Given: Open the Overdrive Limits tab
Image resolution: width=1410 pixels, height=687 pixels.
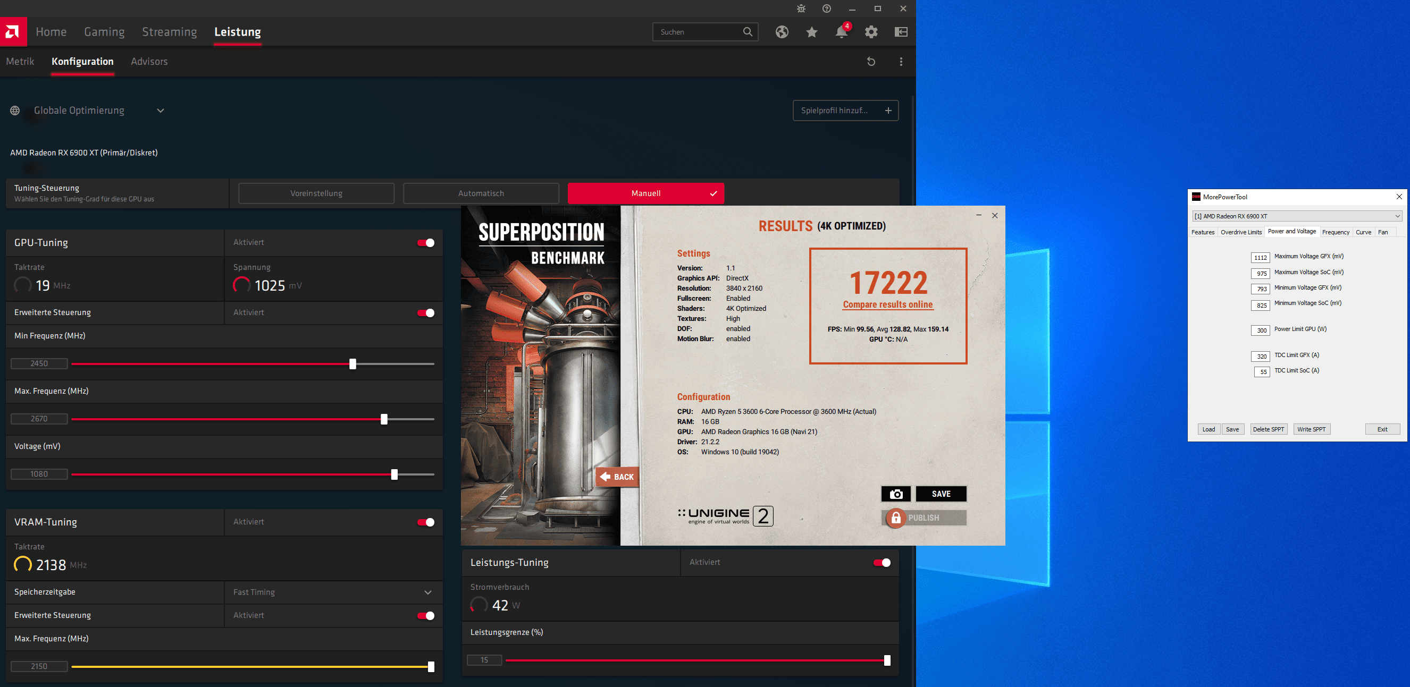Looking at the screenshot, I should [1241, 232].
